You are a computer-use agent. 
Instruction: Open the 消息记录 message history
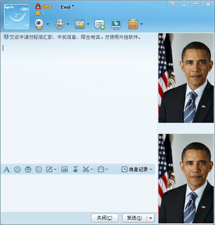pyautogui.click(x=137, y=170)
